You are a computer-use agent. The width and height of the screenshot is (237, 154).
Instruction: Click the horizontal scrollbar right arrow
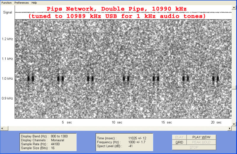coord(230,129)
